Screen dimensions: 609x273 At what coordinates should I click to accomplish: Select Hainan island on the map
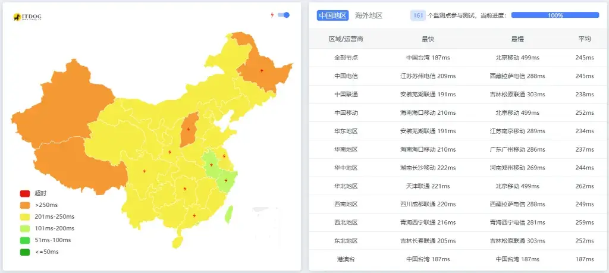tap(177, 242)
